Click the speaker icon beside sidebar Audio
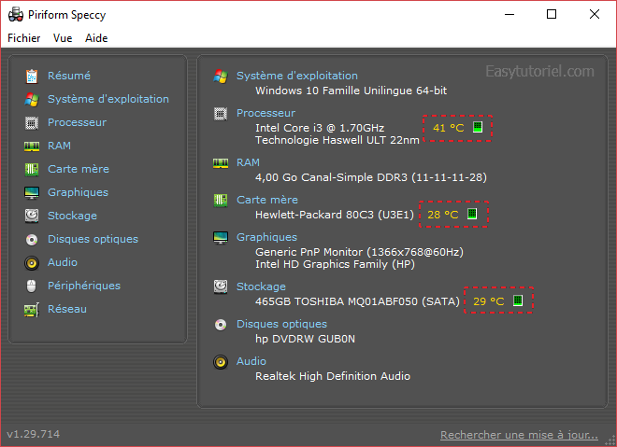Viewport: 617px width, 447px height. tap(32, 263)
